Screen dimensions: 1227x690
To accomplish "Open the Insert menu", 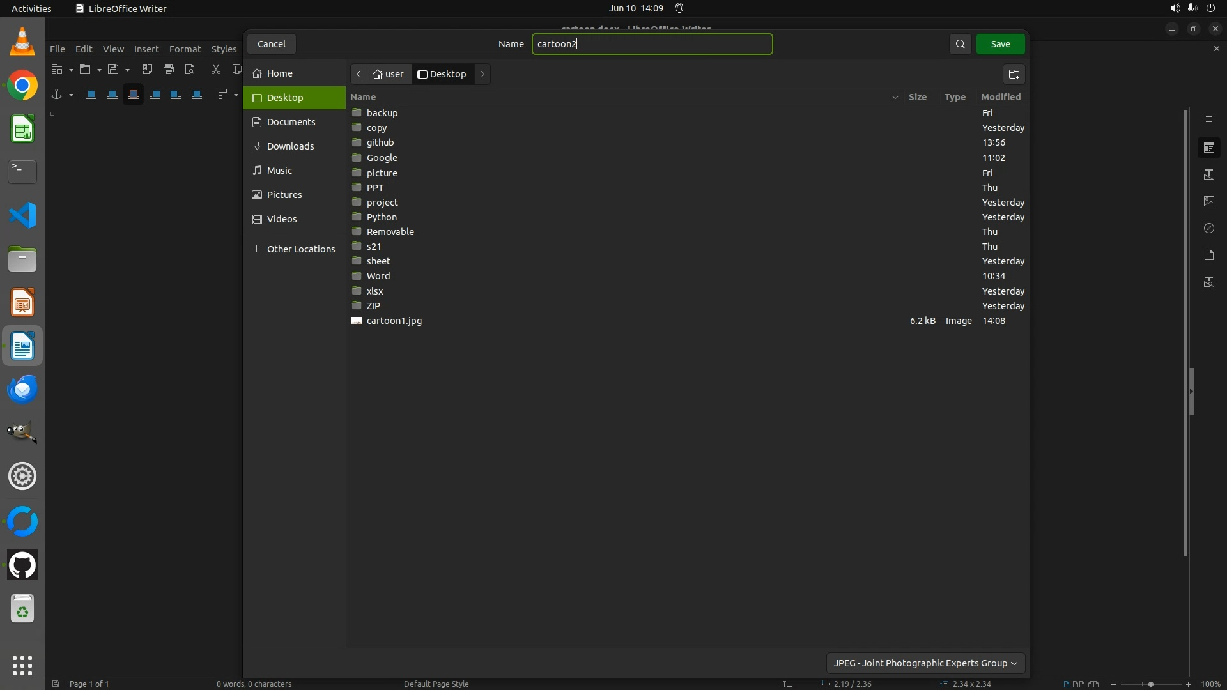I will point(146,49).
